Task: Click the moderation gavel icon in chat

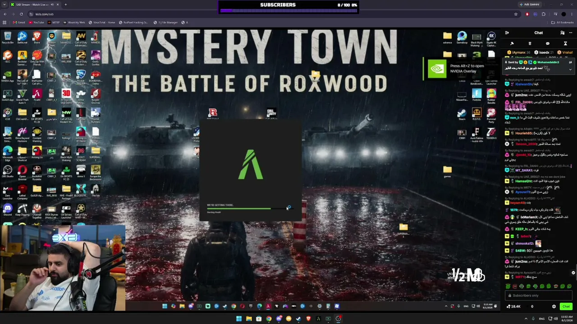Action: (x=512, y=44)
